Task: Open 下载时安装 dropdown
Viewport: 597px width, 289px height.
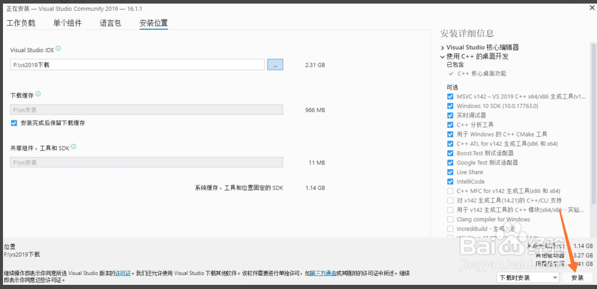Action: coord(527,278)
